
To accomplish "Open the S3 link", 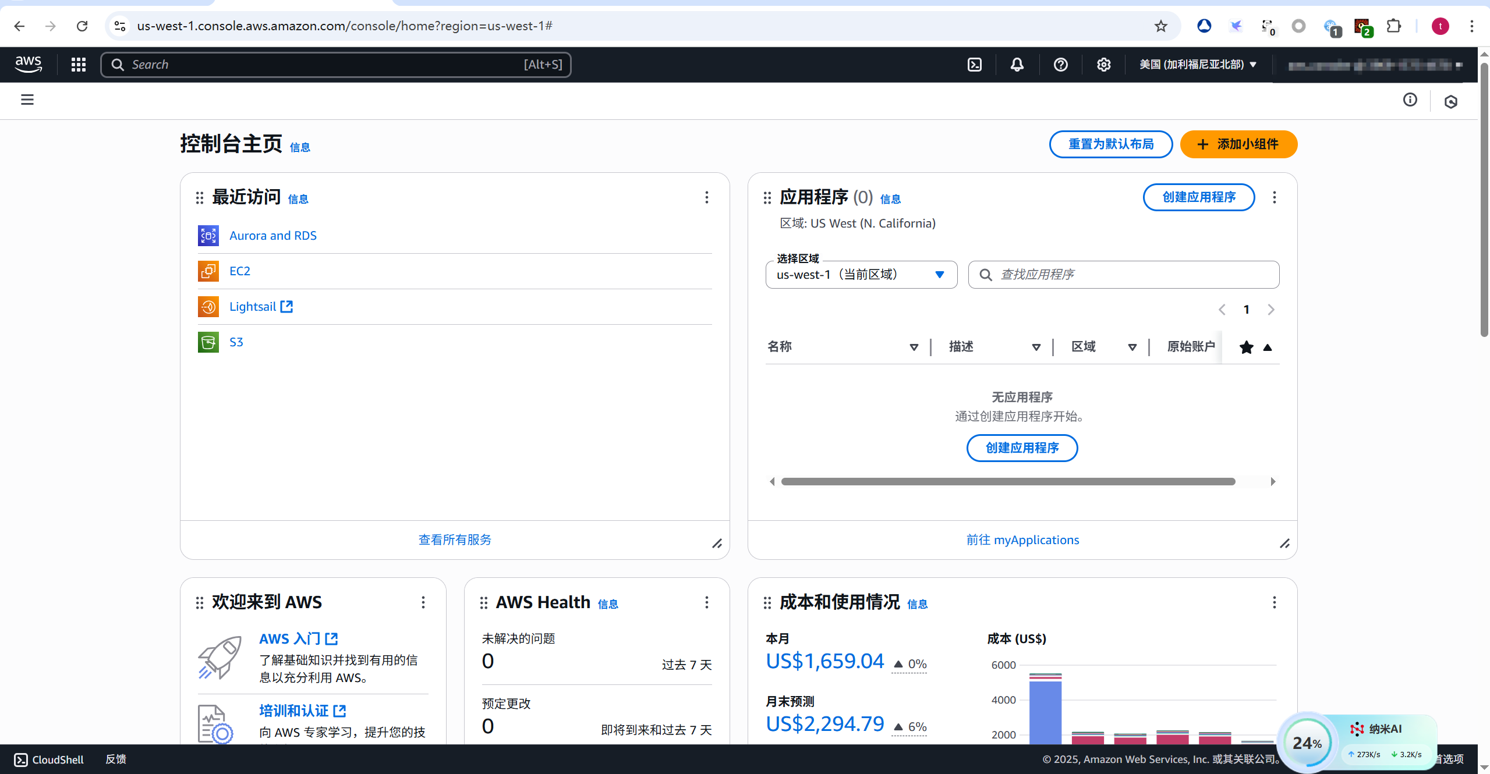I will [236, 342].
